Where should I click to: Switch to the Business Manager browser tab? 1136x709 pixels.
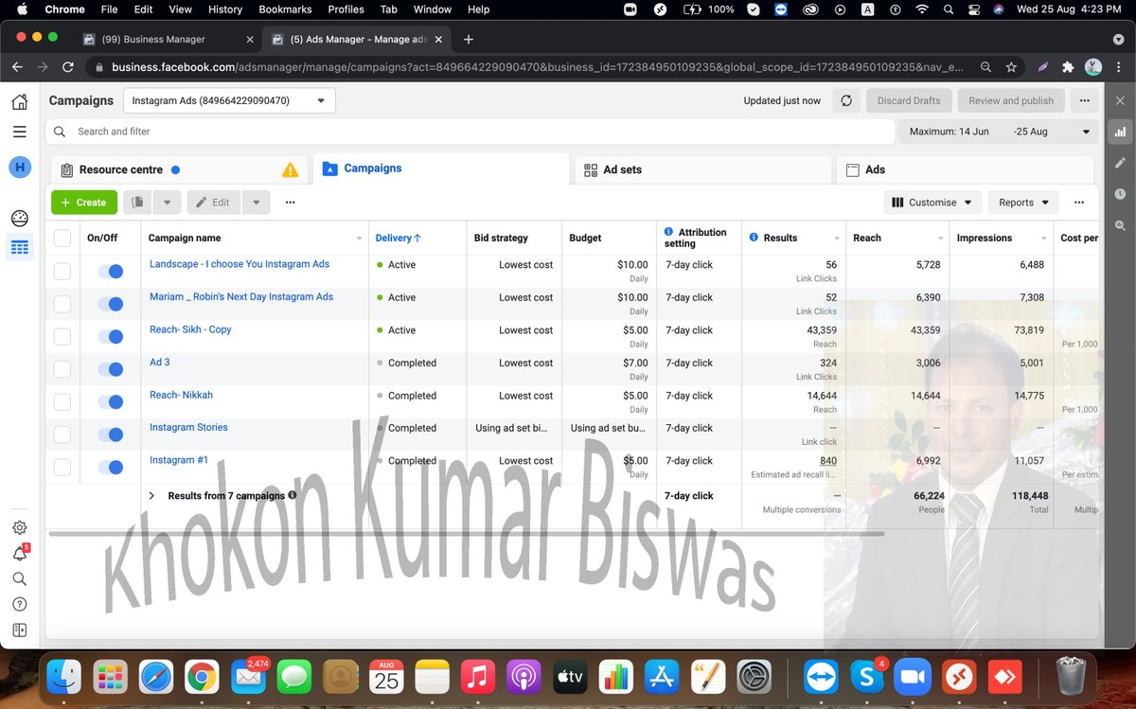pos(169,40)
